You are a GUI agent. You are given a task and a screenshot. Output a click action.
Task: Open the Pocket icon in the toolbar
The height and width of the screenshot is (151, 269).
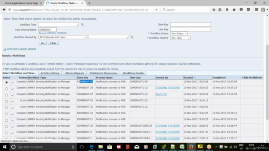pos(248,10)
